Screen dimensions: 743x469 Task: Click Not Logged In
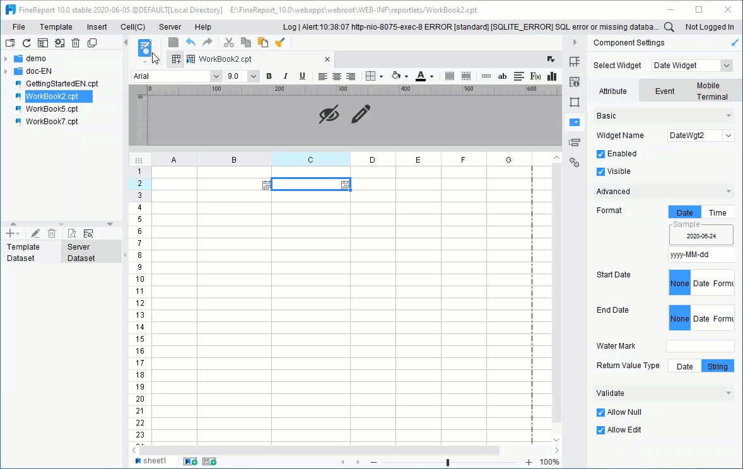[x=710, y=27]
